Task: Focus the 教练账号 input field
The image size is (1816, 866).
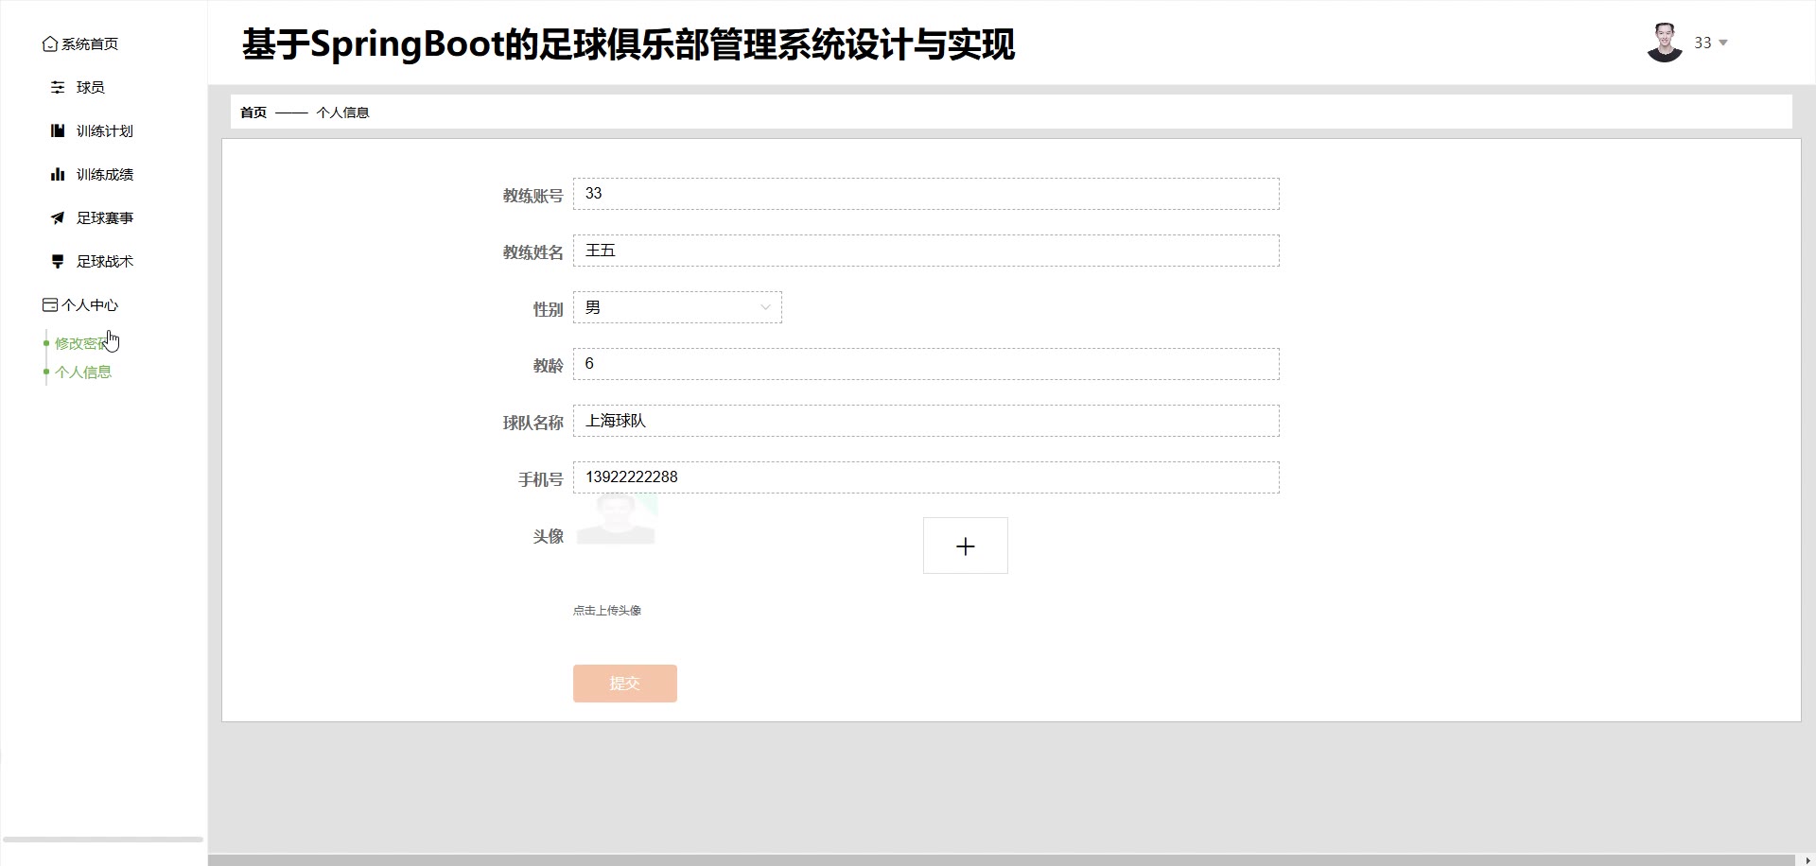Action: [926, 194]
